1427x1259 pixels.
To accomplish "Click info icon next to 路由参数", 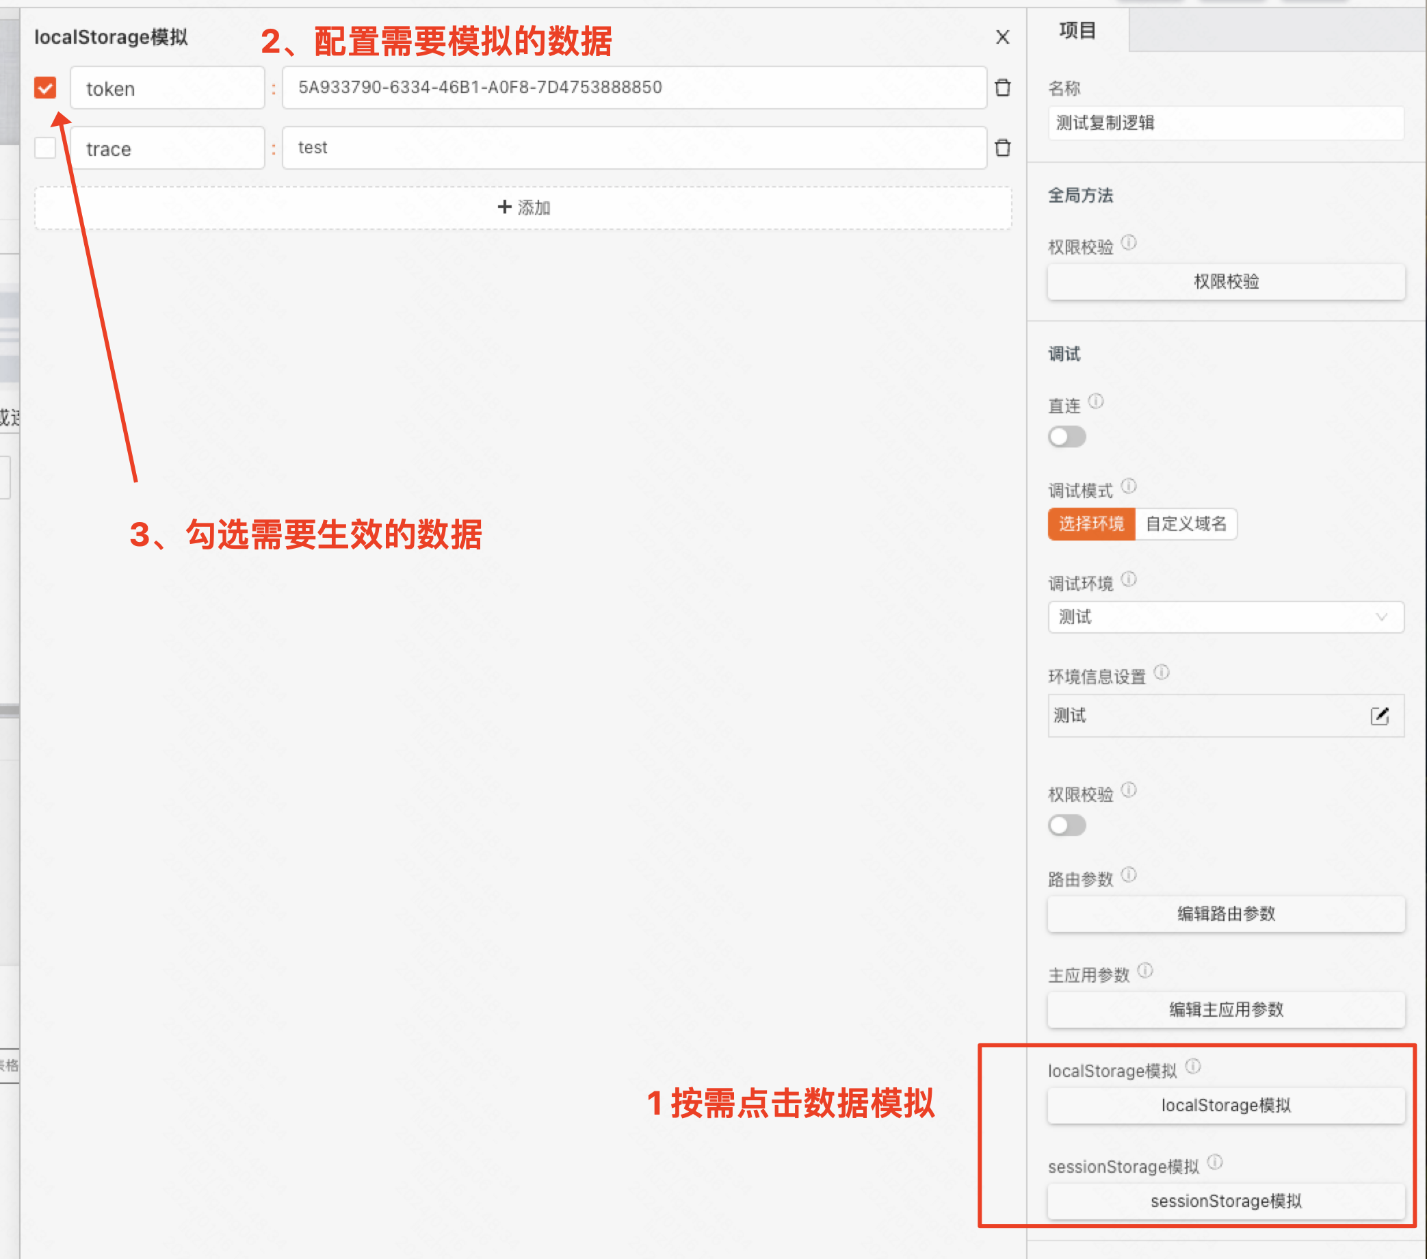I will pos(1129,875).
